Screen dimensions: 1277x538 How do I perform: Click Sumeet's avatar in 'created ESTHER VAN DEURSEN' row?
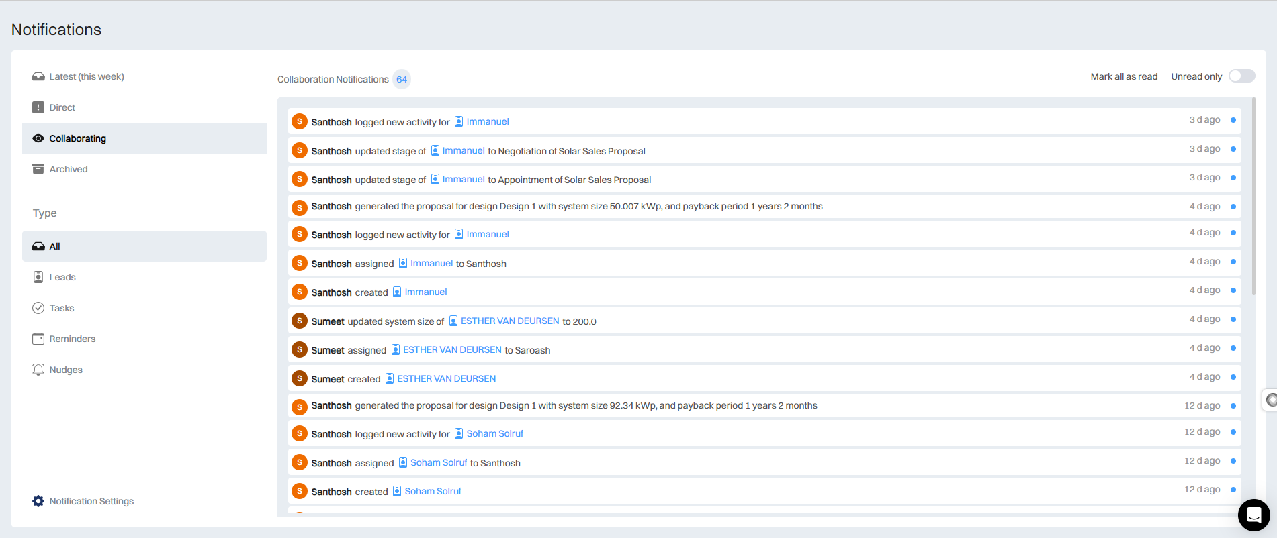tap(300, 378)
